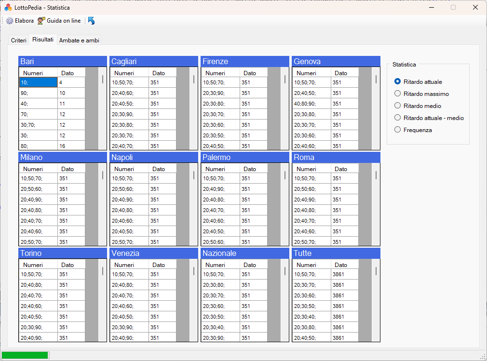This screenshot has width=487, height=361.
Task: Select Ritardo attuale - medio option
Action: pos(397,118)
